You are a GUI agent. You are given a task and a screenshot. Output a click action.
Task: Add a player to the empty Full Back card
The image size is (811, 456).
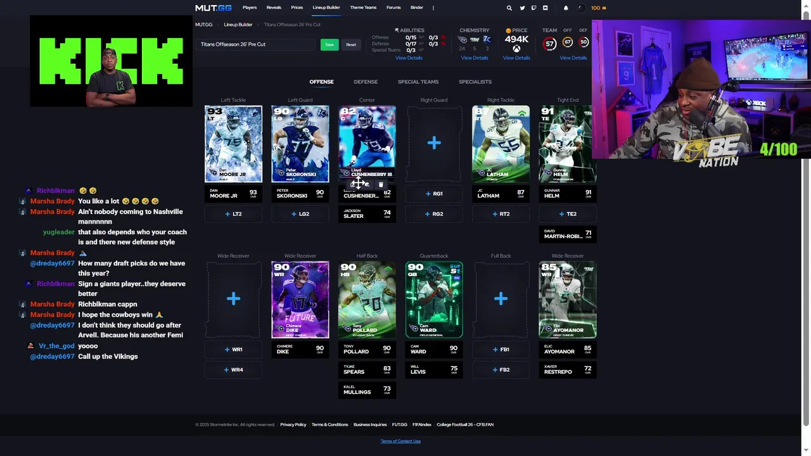501,298
